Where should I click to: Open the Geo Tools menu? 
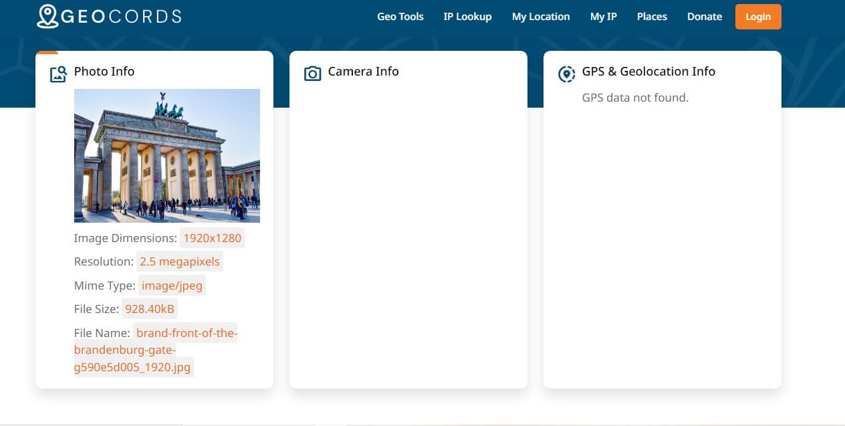[400, 17]
